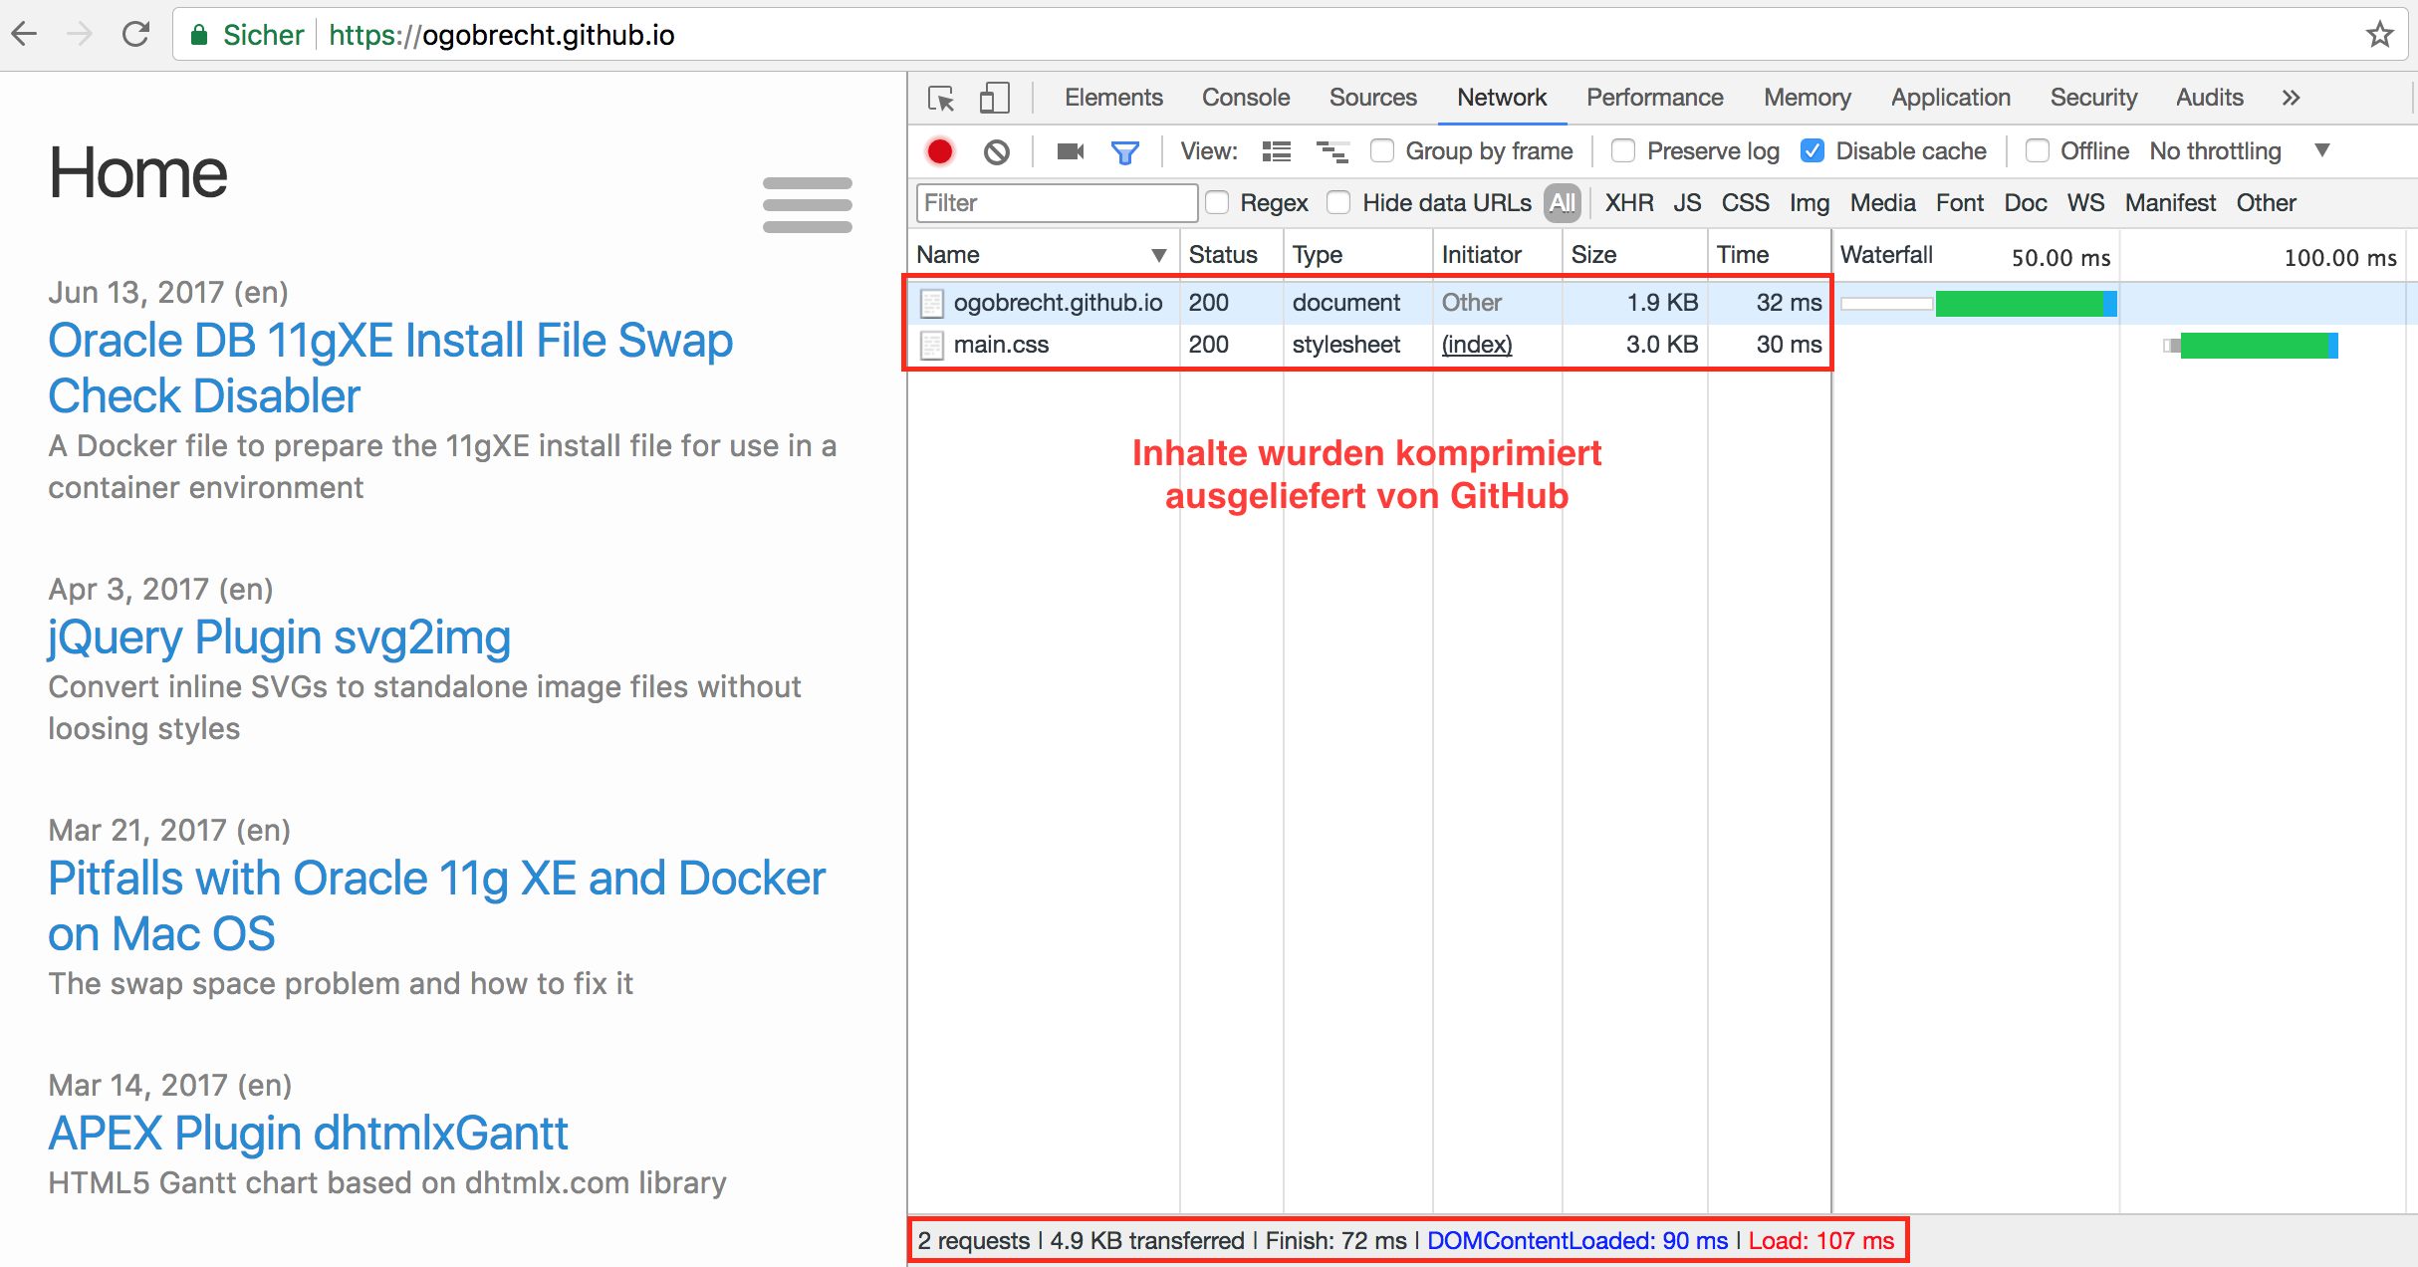Select the Network tab

[x=1502, y=98]
